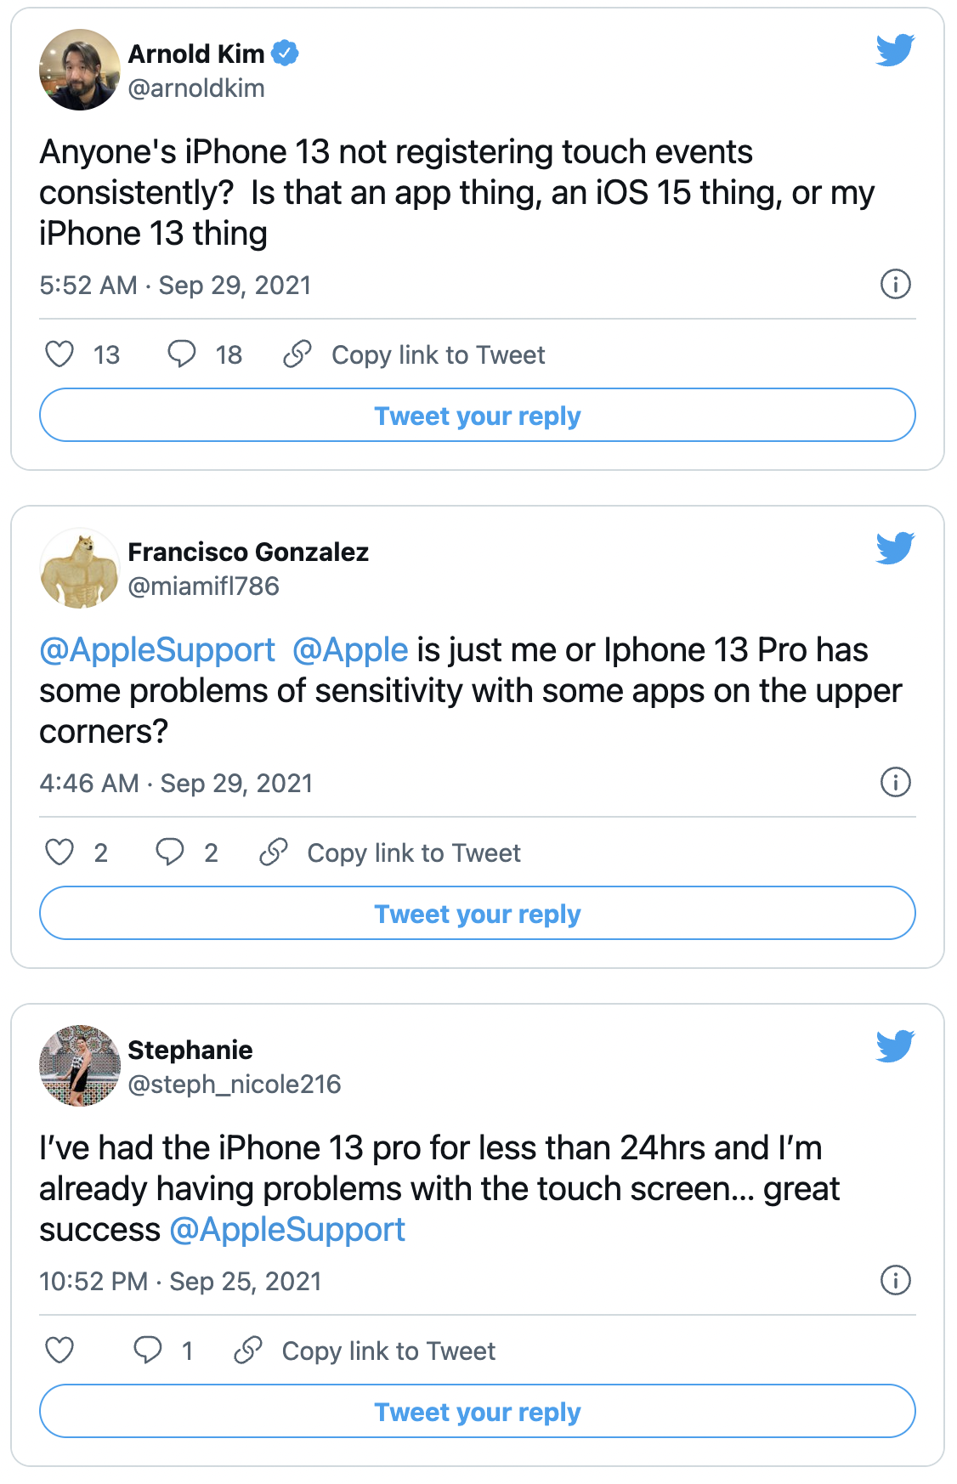Open reply bubble on Stephanie's tweet
This screenshot has height=1484, width=957.
click(x=147, y=1351)
